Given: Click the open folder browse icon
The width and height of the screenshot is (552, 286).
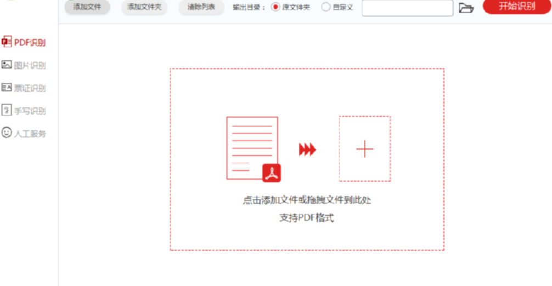Looking at the screenshot, I should (466, 8).
